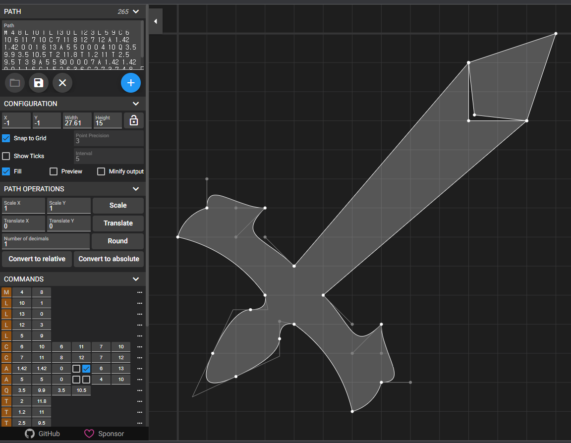Add a new command with blue plus button
Viewport: 571px width, 443px height.
point(131,83)
